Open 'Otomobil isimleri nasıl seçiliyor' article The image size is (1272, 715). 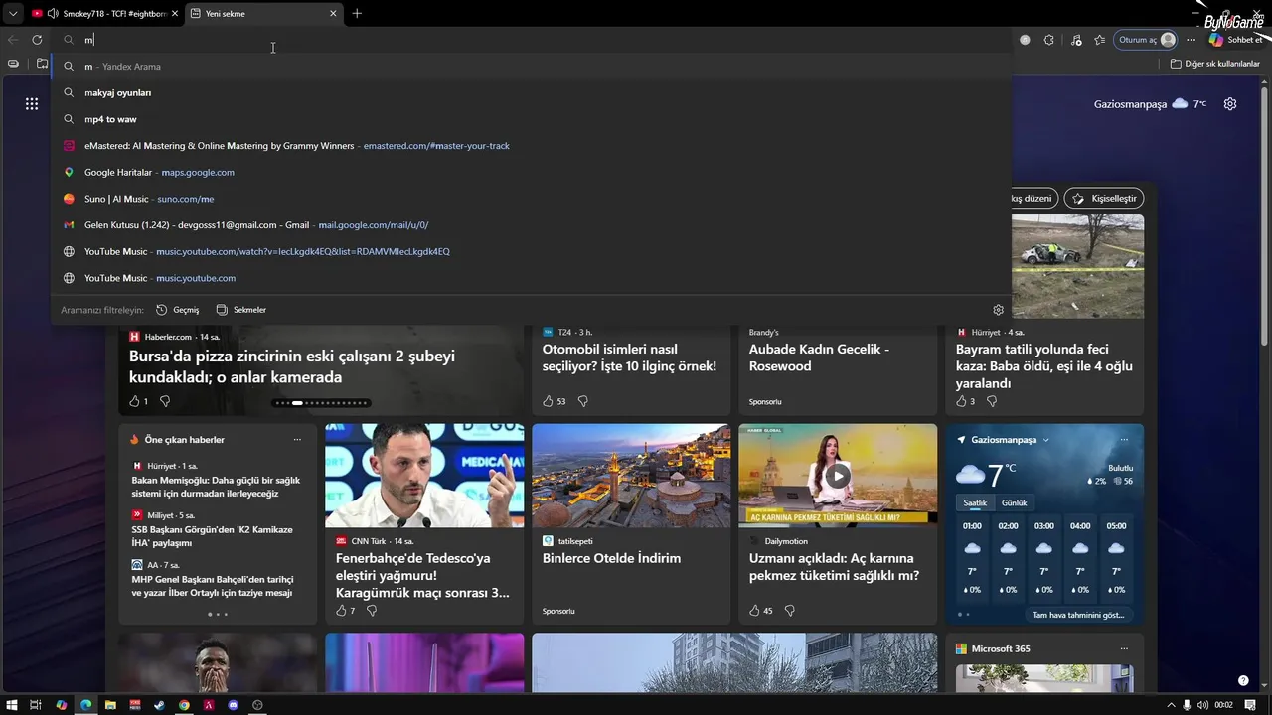[x=629, y=357]
